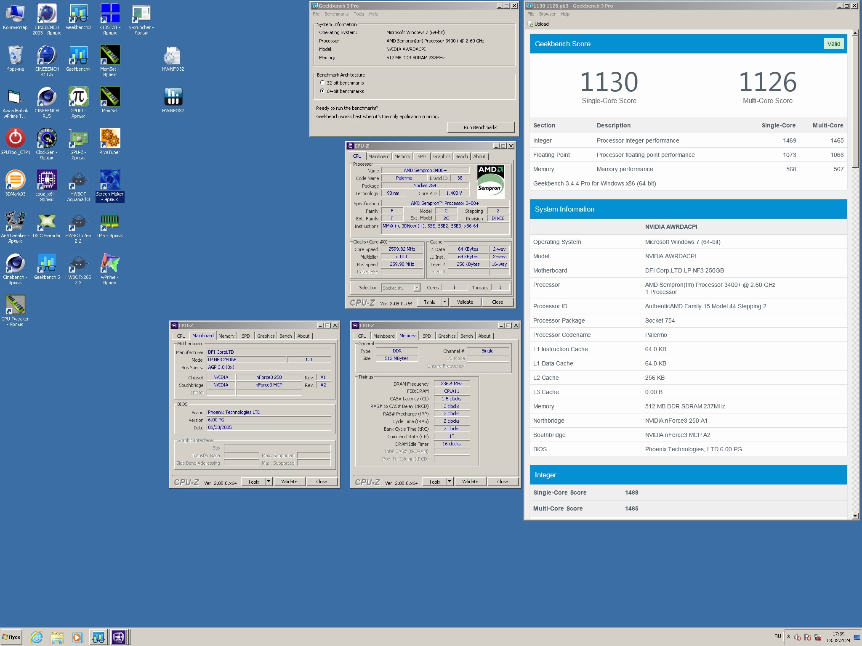Switch to About tab in Memory CPU-Z window
This screenshot has height=646, width=862.
point(484,336)
